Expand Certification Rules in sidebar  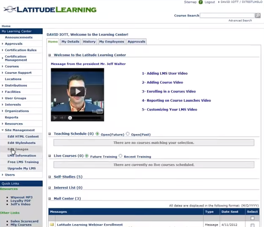point(21,50)
